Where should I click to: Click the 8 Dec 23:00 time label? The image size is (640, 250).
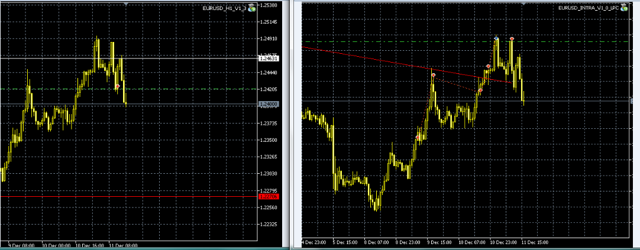(408, 242)
